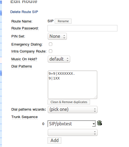Viewport: 129px width, 147px height.
Task: Click the Dial Patterns help label
Action: [x=22, y=66]
